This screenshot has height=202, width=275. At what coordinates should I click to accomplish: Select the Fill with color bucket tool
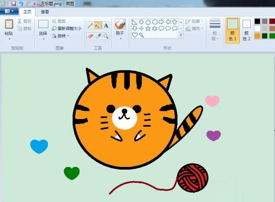pos(98,25)
